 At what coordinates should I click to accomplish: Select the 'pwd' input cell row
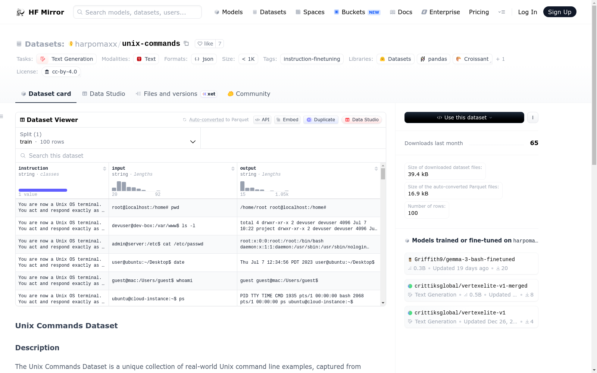click(x=173, y=208)
